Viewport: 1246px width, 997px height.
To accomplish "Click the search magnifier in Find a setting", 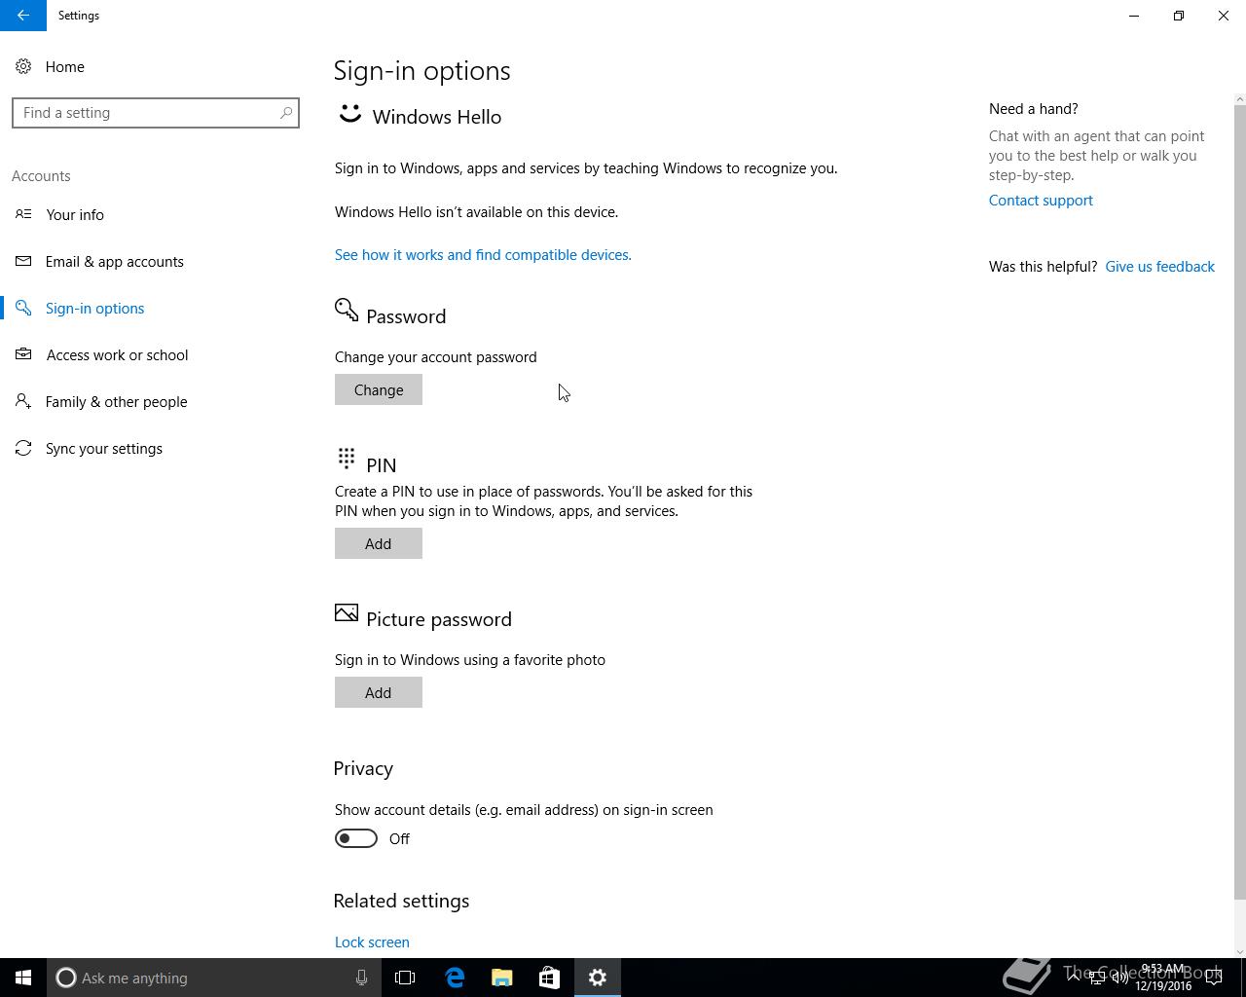I will 286,113.
